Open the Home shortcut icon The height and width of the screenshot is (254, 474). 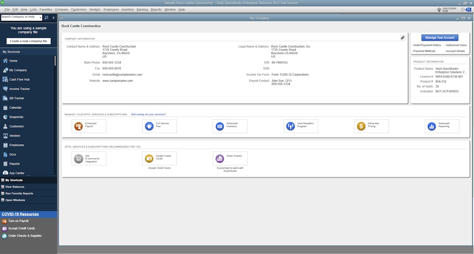coord(5,61)
